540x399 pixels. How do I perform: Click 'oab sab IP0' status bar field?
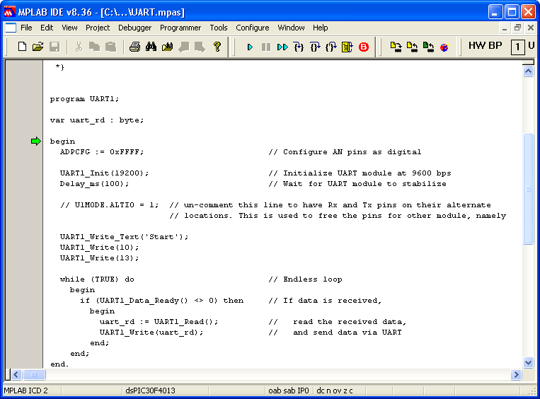(x=289, y=391)
